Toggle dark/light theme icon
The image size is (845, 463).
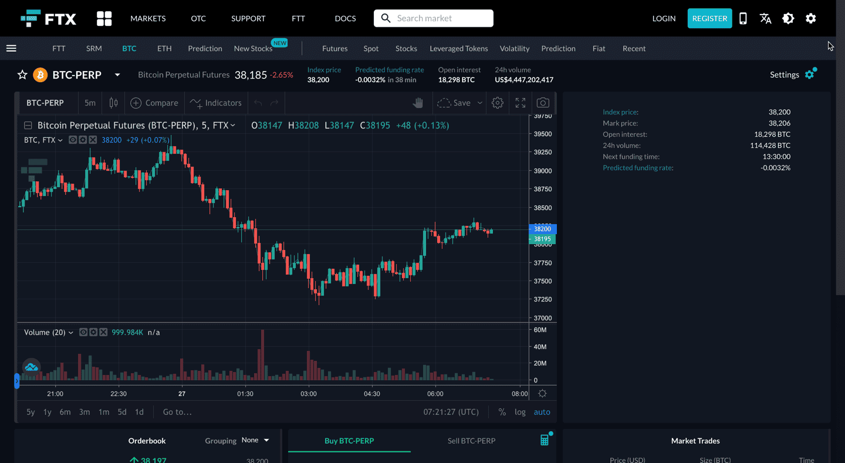[788, 18]
